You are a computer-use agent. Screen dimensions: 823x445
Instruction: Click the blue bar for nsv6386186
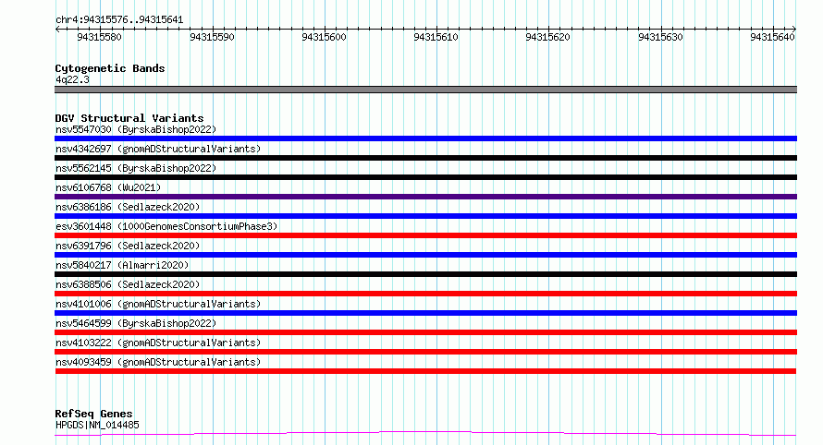coord(425,216)
